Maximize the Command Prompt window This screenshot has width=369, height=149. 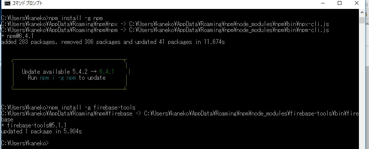coord(339,3)
